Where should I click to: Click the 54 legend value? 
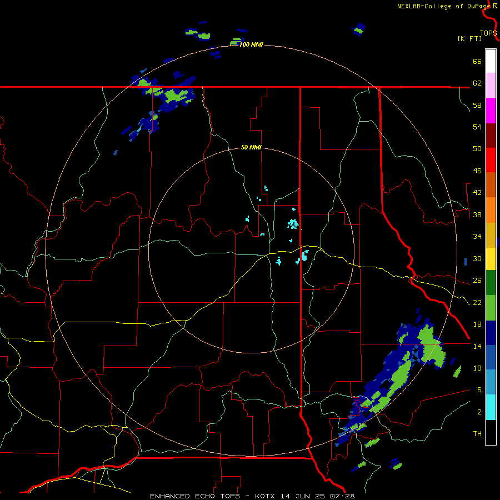477,127
